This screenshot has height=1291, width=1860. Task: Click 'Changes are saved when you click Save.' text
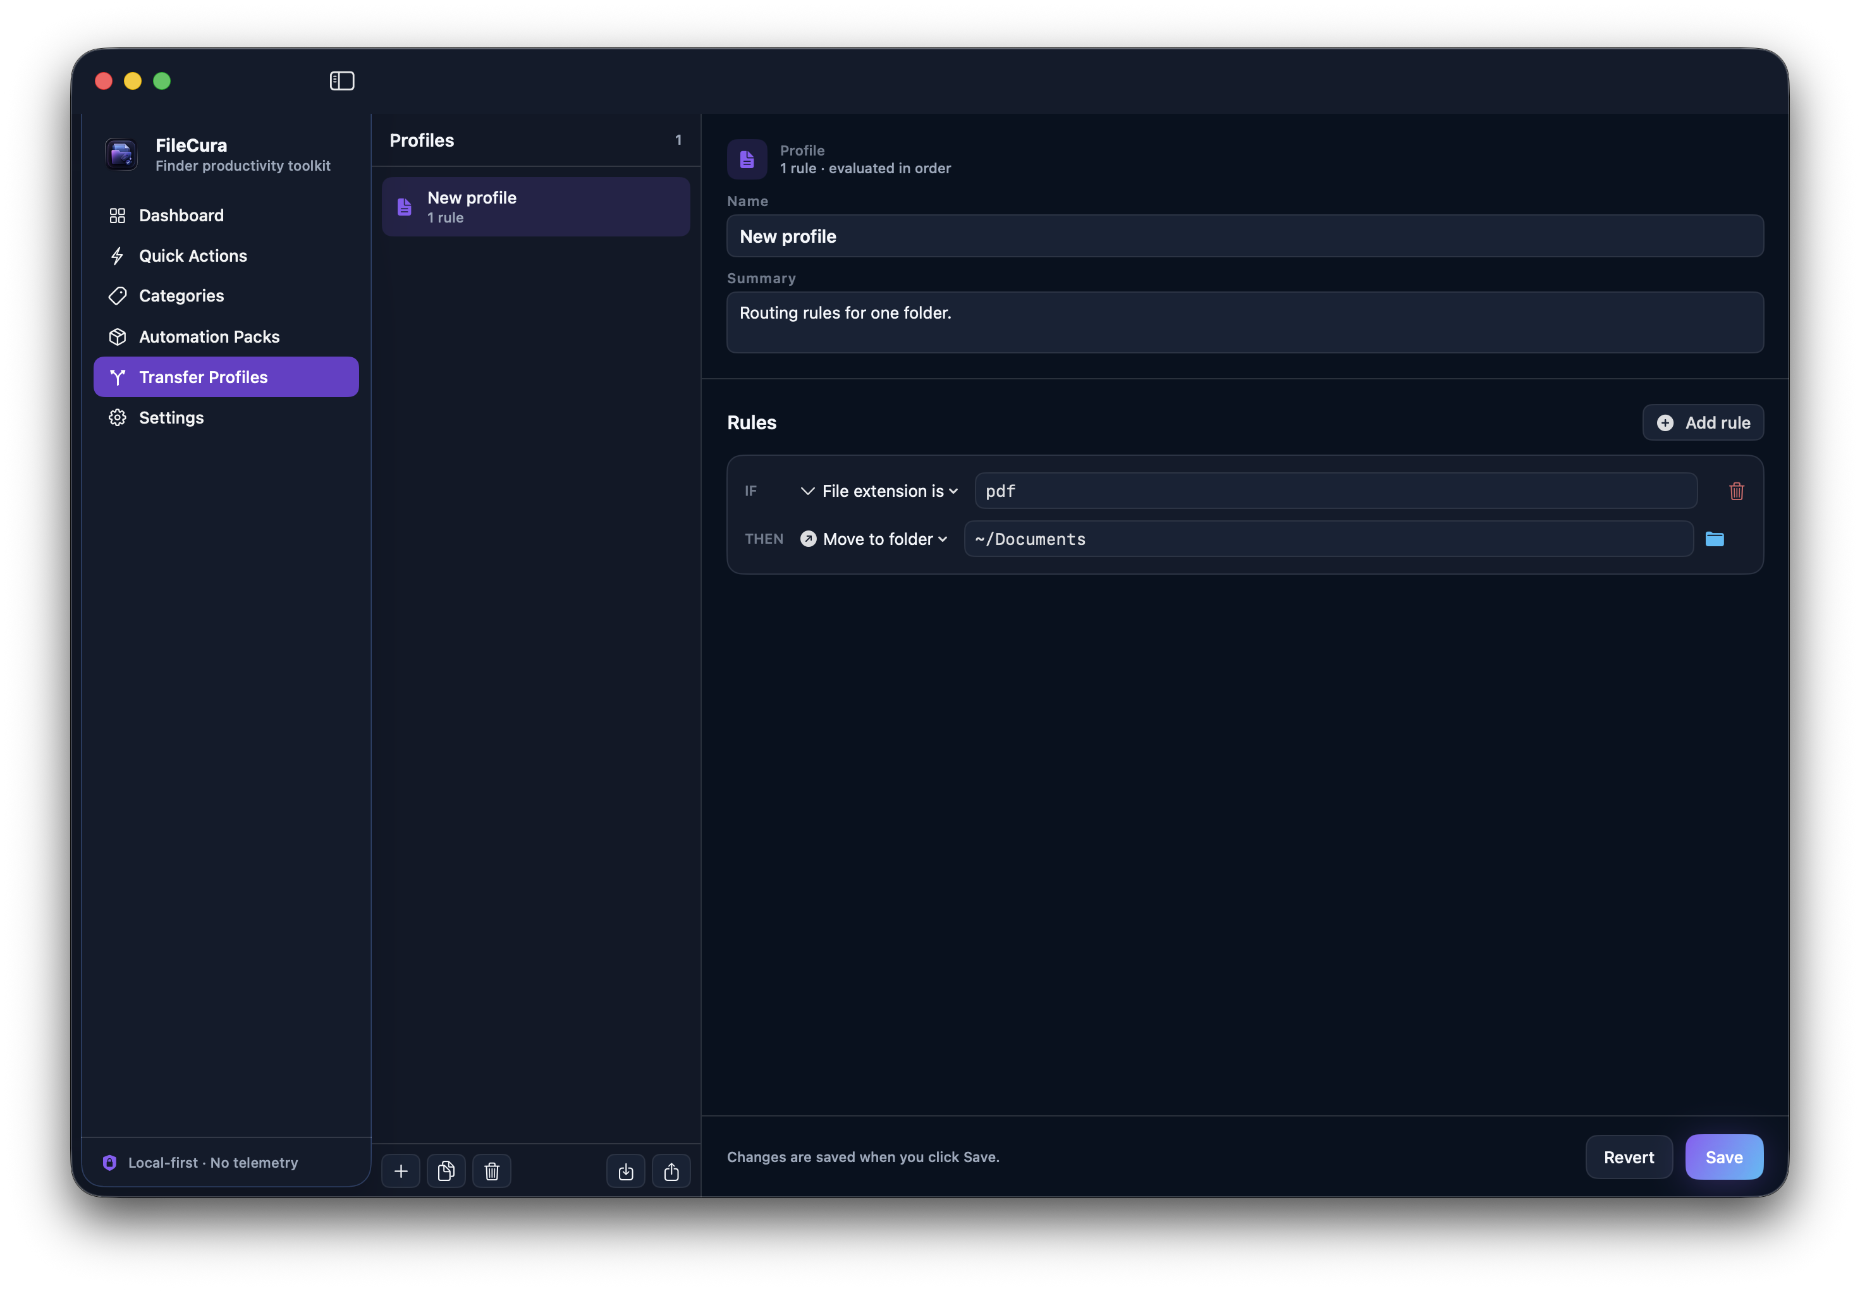pyautogui.click(x=863, y=1157)
